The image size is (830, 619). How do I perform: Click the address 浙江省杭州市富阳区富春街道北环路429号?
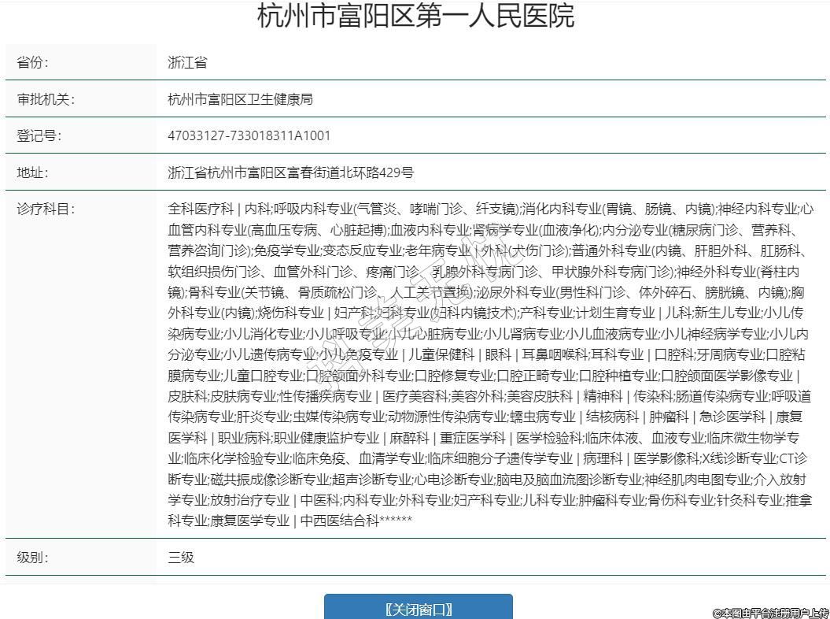[290, 172]
